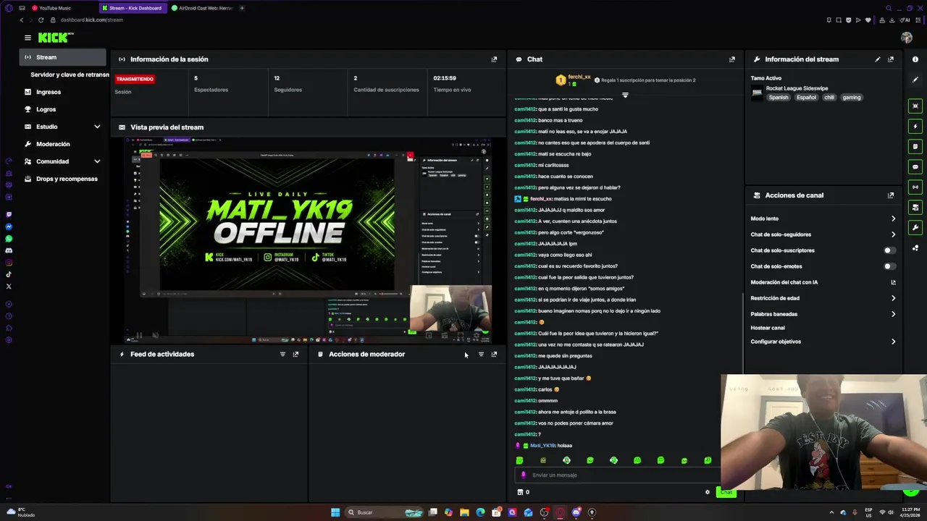Toggle the lightning bolt widget icon

915,127
